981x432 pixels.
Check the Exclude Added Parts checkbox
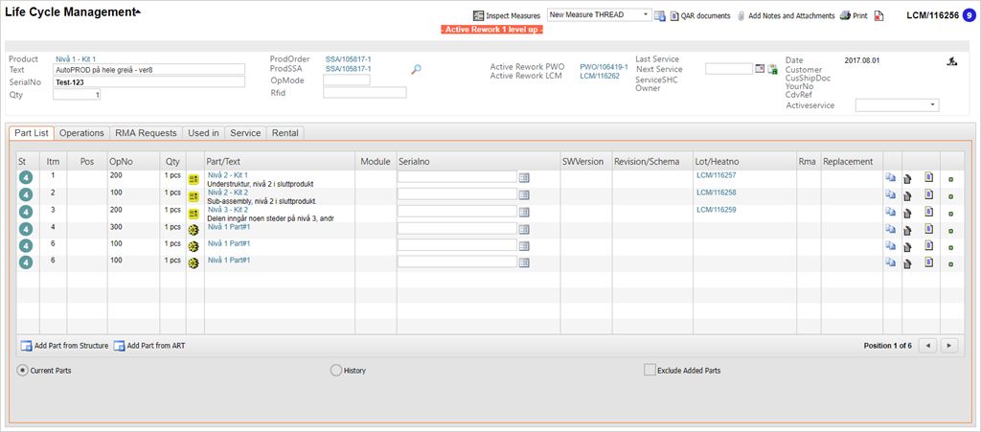pos(650,370)
